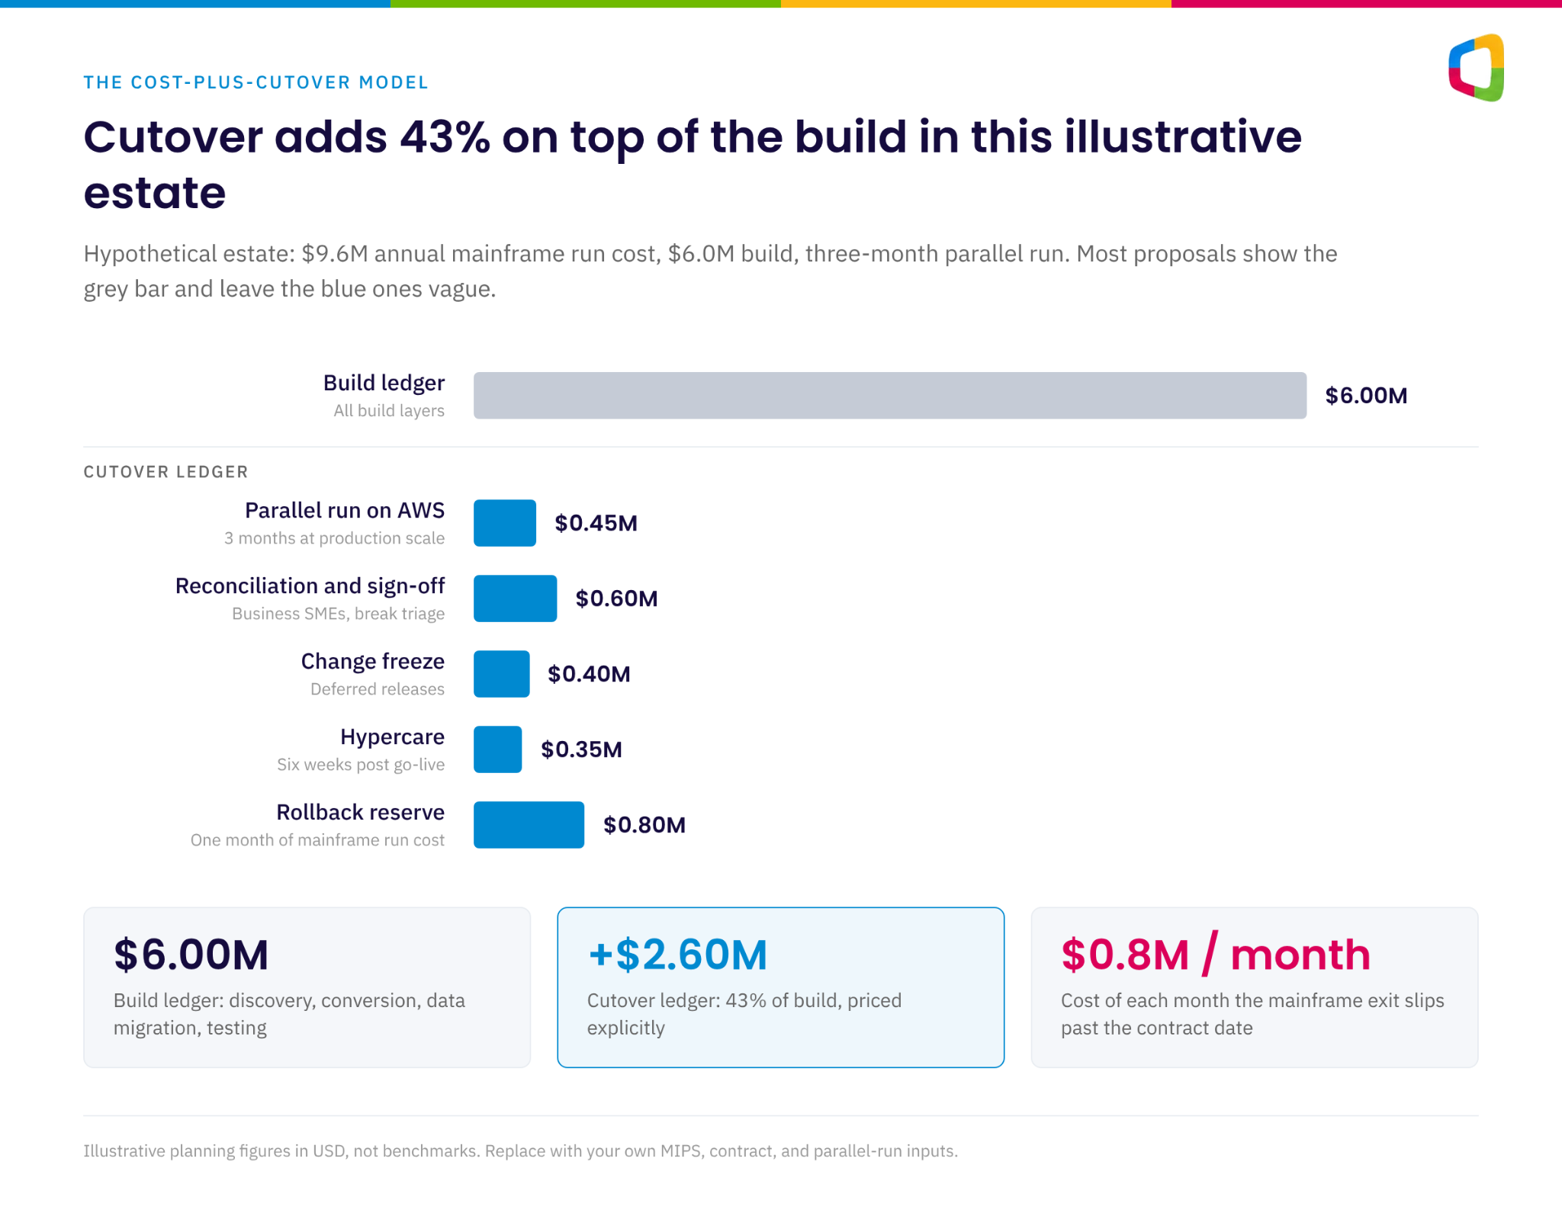Click 'Reconciliation and sign-off' label
The width and height of the screenshot is (1562, 1216).
click(310, 586)
